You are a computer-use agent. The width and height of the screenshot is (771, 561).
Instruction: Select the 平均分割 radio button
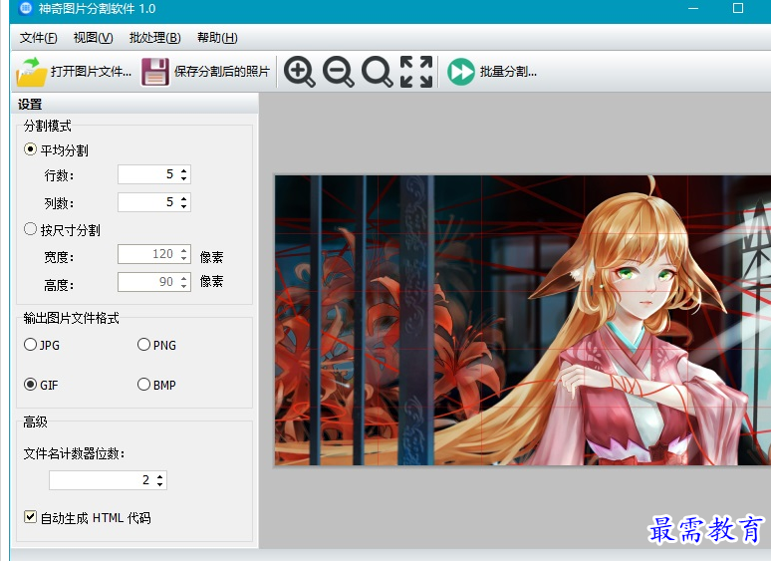[30, 149]
